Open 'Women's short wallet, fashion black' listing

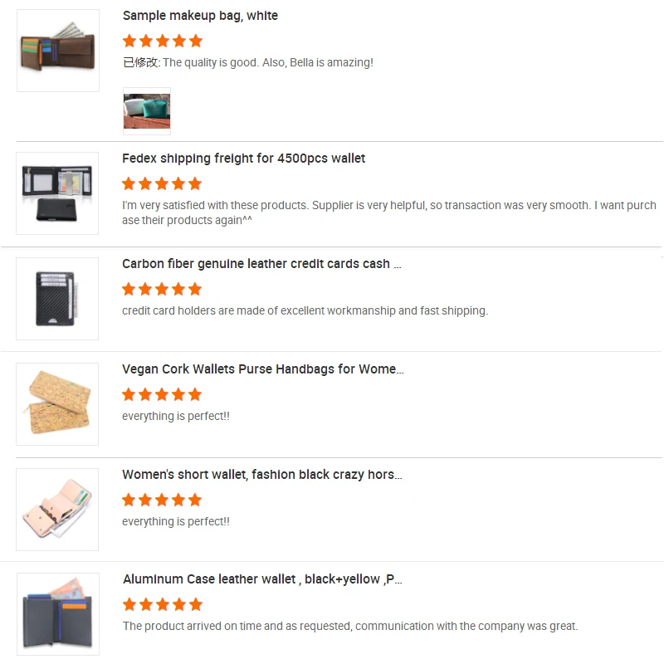[262, 475]
